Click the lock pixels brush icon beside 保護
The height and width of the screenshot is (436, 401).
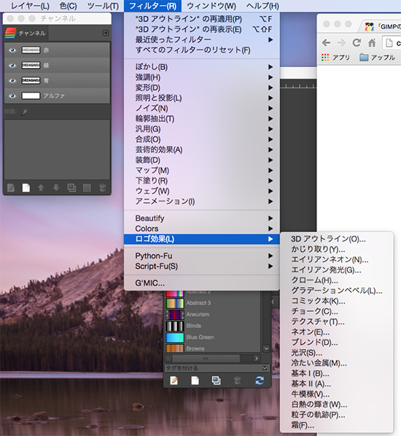pyautogui.click(x=24, y=112)
